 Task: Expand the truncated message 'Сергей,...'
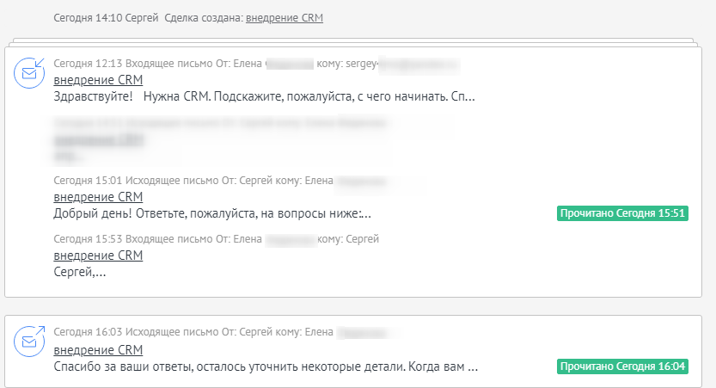pos(80,273)
